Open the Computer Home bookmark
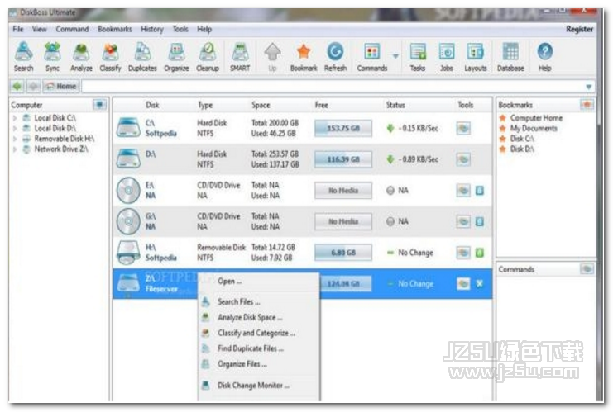Screen dimensions: 613x412 [x=536, y=118]
